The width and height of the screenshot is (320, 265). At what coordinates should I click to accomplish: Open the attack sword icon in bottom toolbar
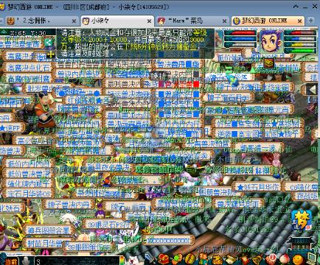(x=149, y=258)
